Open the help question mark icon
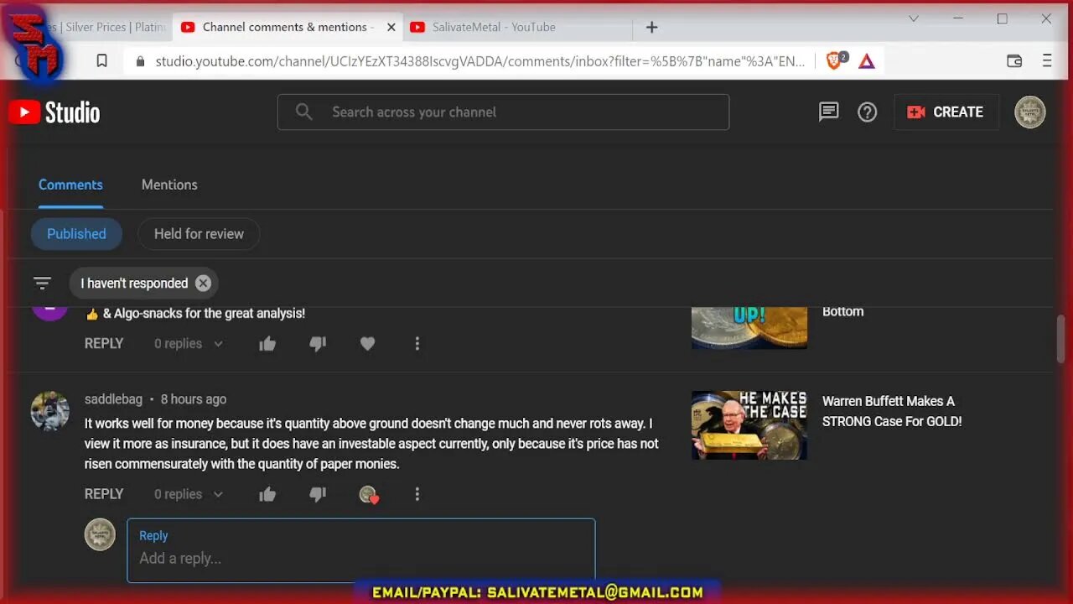Image resolution: width=1073 pixels, height=604 pixels. (x=867, y=112)
